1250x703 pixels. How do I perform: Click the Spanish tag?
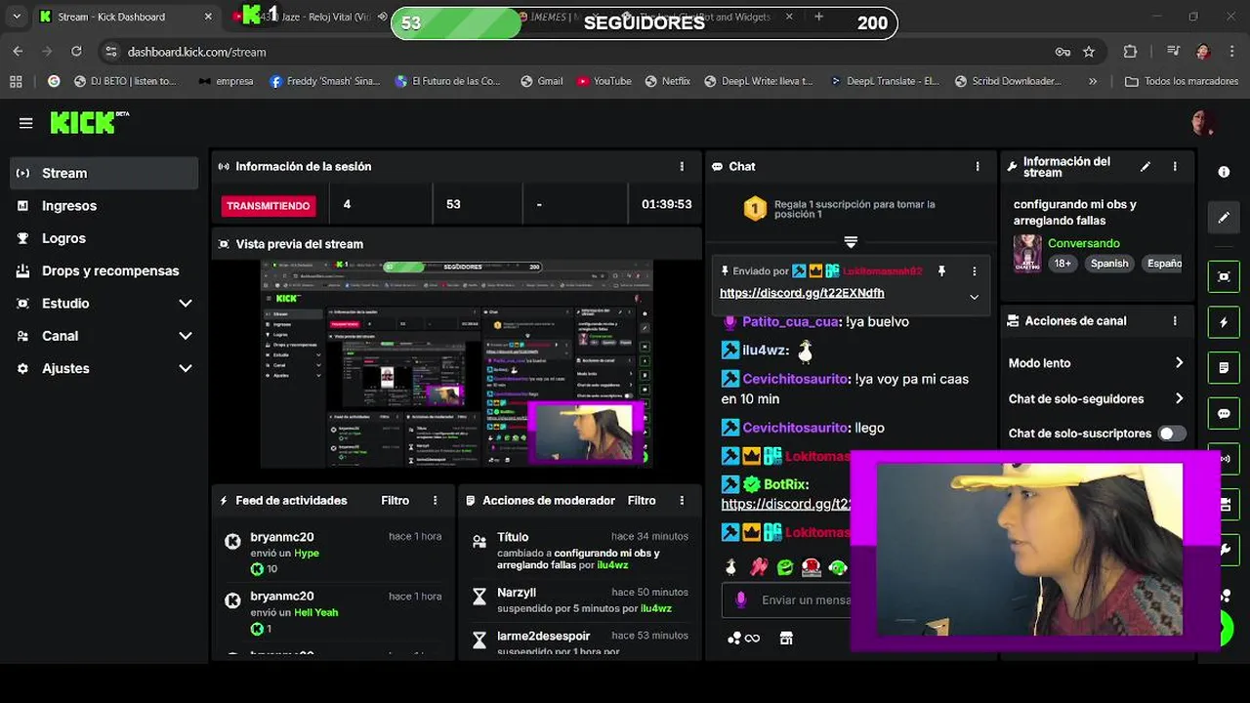(1109, 264)
